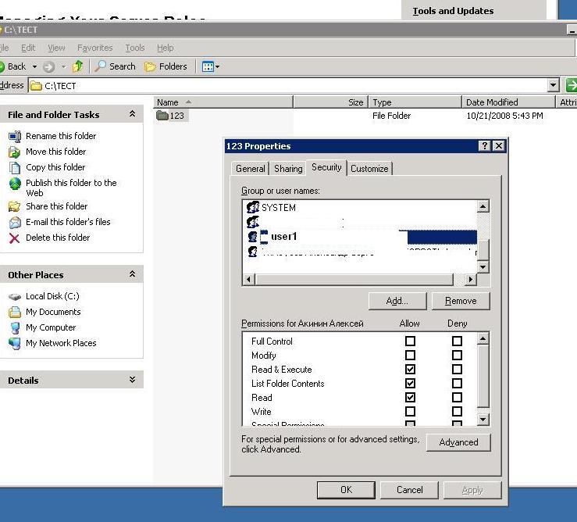Image resolution: width=577 pixels, height=522 pixels.
Task: Toggle the Folders pane button
Action: click(x=166, y=66)
